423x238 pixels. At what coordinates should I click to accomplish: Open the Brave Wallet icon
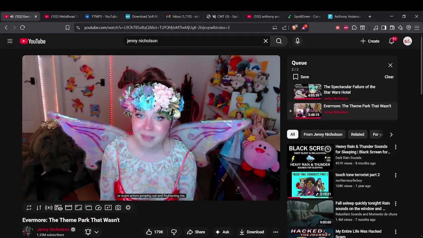[x=392, y=28]
